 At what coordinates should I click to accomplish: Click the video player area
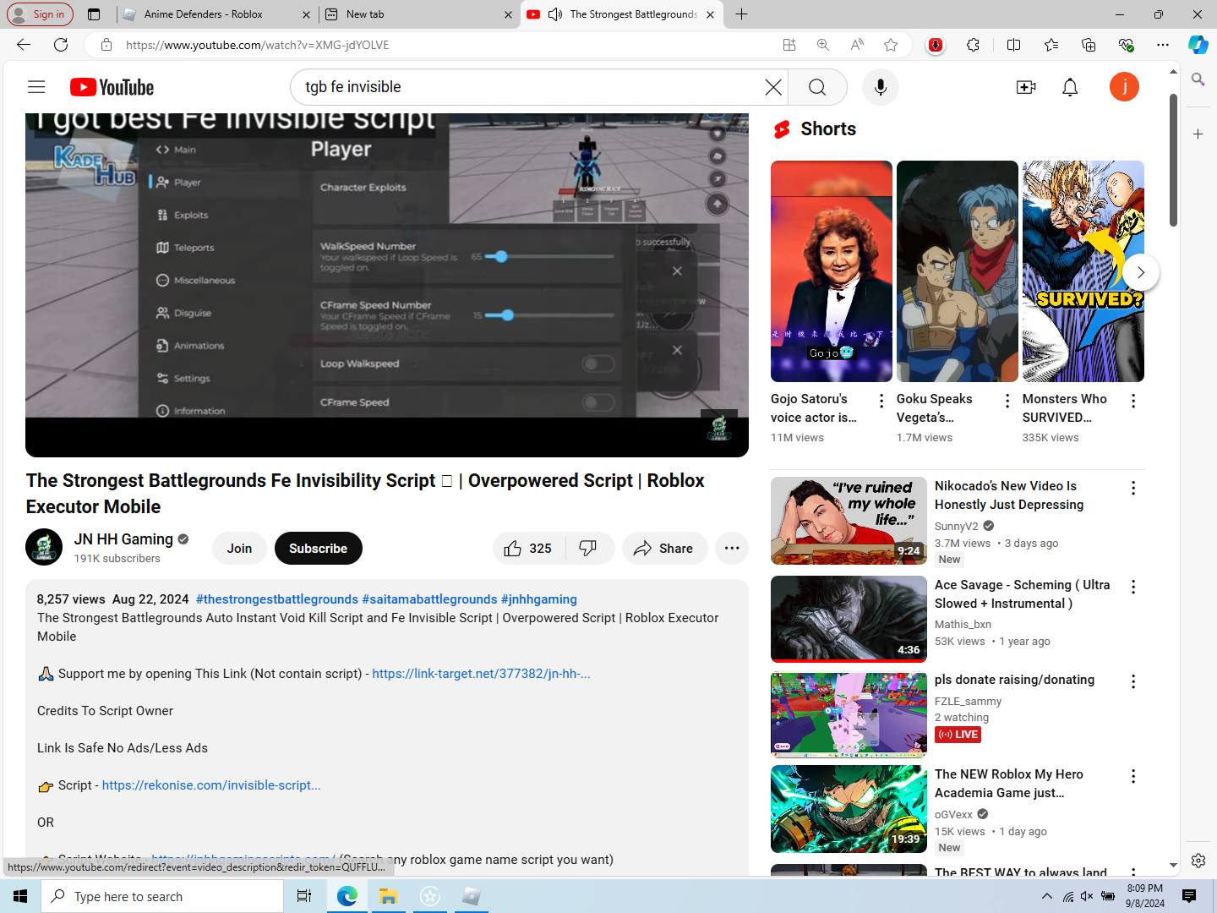[387, 285]
